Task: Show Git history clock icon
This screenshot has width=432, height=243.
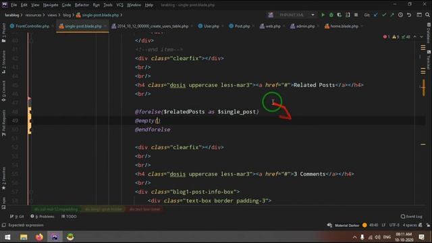Action: click(x=400, y=15)
